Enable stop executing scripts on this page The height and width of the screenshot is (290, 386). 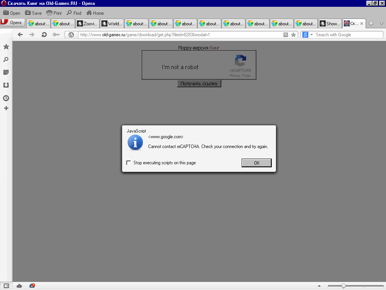click(129, 163)
